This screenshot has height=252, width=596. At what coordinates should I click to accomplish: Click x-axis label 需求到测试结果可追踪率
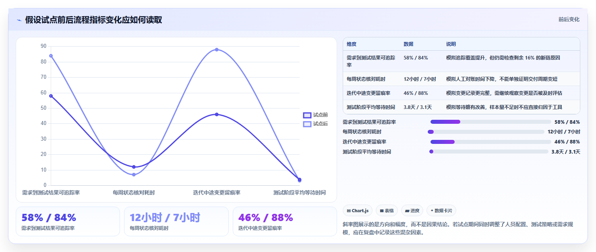pos(51,193)
